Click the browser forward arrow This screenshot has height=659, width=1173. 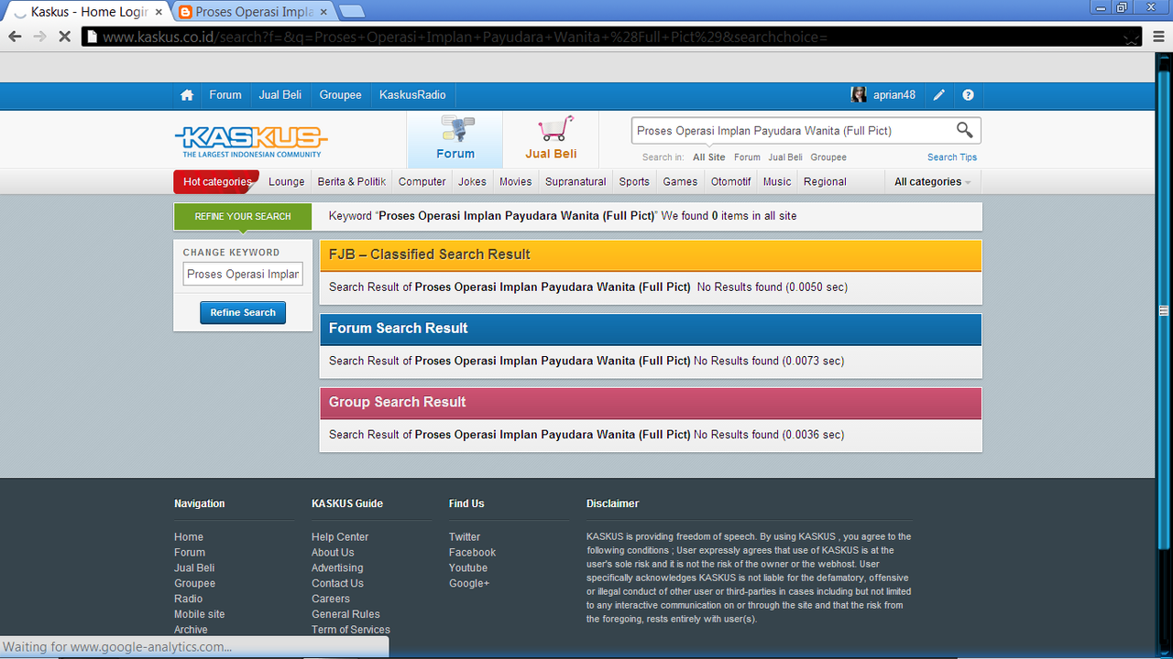39,37
